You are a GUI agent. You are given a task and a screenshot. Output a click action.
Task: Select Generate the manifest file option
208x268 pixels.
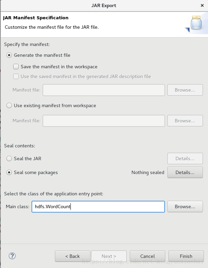tap(9, 55)
